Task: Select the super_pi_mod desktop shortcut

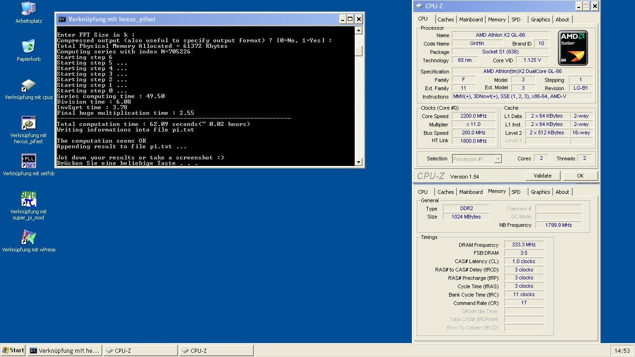Action: [x=28, y=199]
